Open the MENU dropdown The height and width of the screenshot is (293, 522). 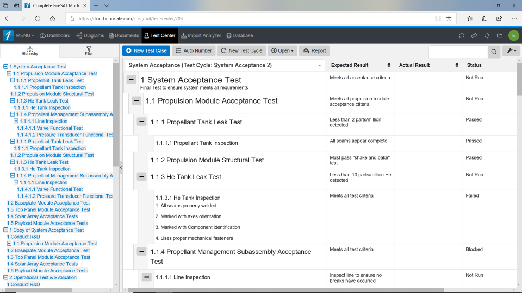25,36
